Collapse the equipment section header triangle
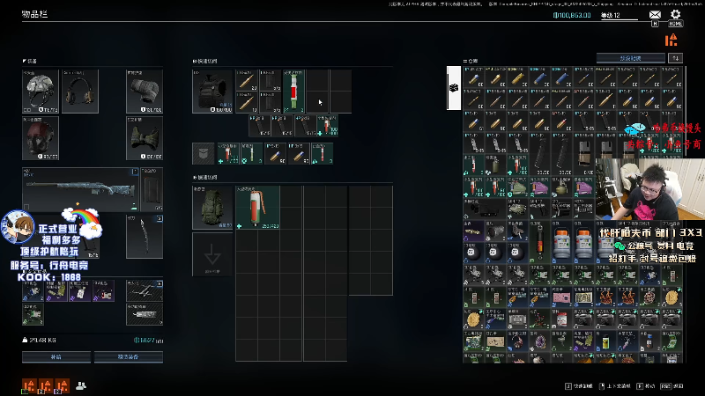705x396 pixels. tap(25, 61)
